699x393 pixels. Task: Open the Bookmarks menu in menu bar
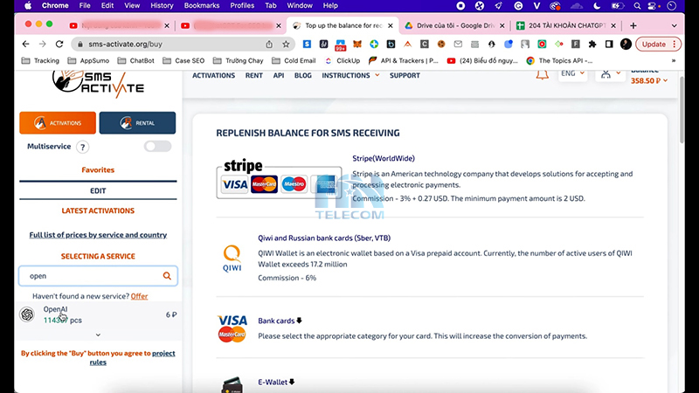coord(201,5)
